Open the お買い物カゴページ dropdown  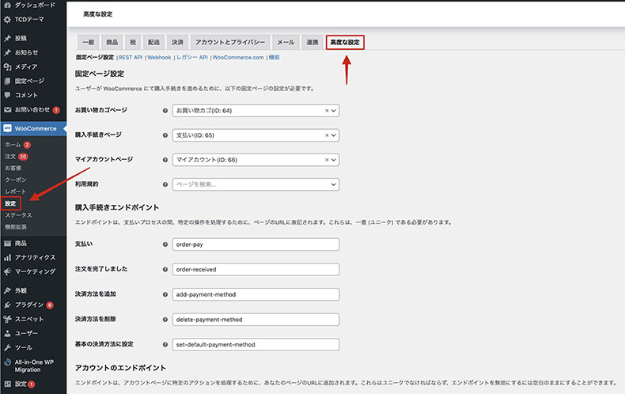click(256, 111)
